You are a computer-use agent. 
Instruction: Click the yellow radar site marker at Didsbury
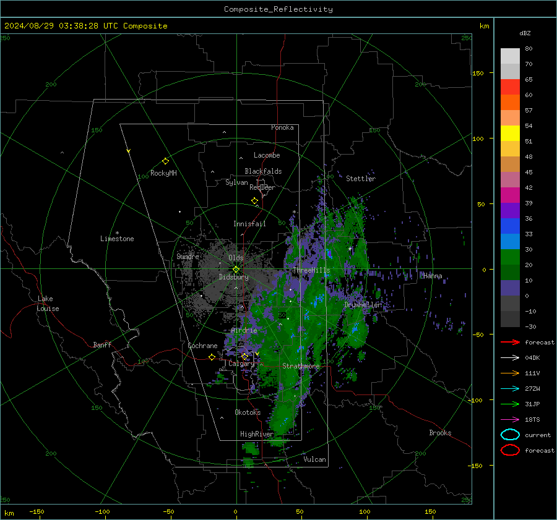[236, 270]
